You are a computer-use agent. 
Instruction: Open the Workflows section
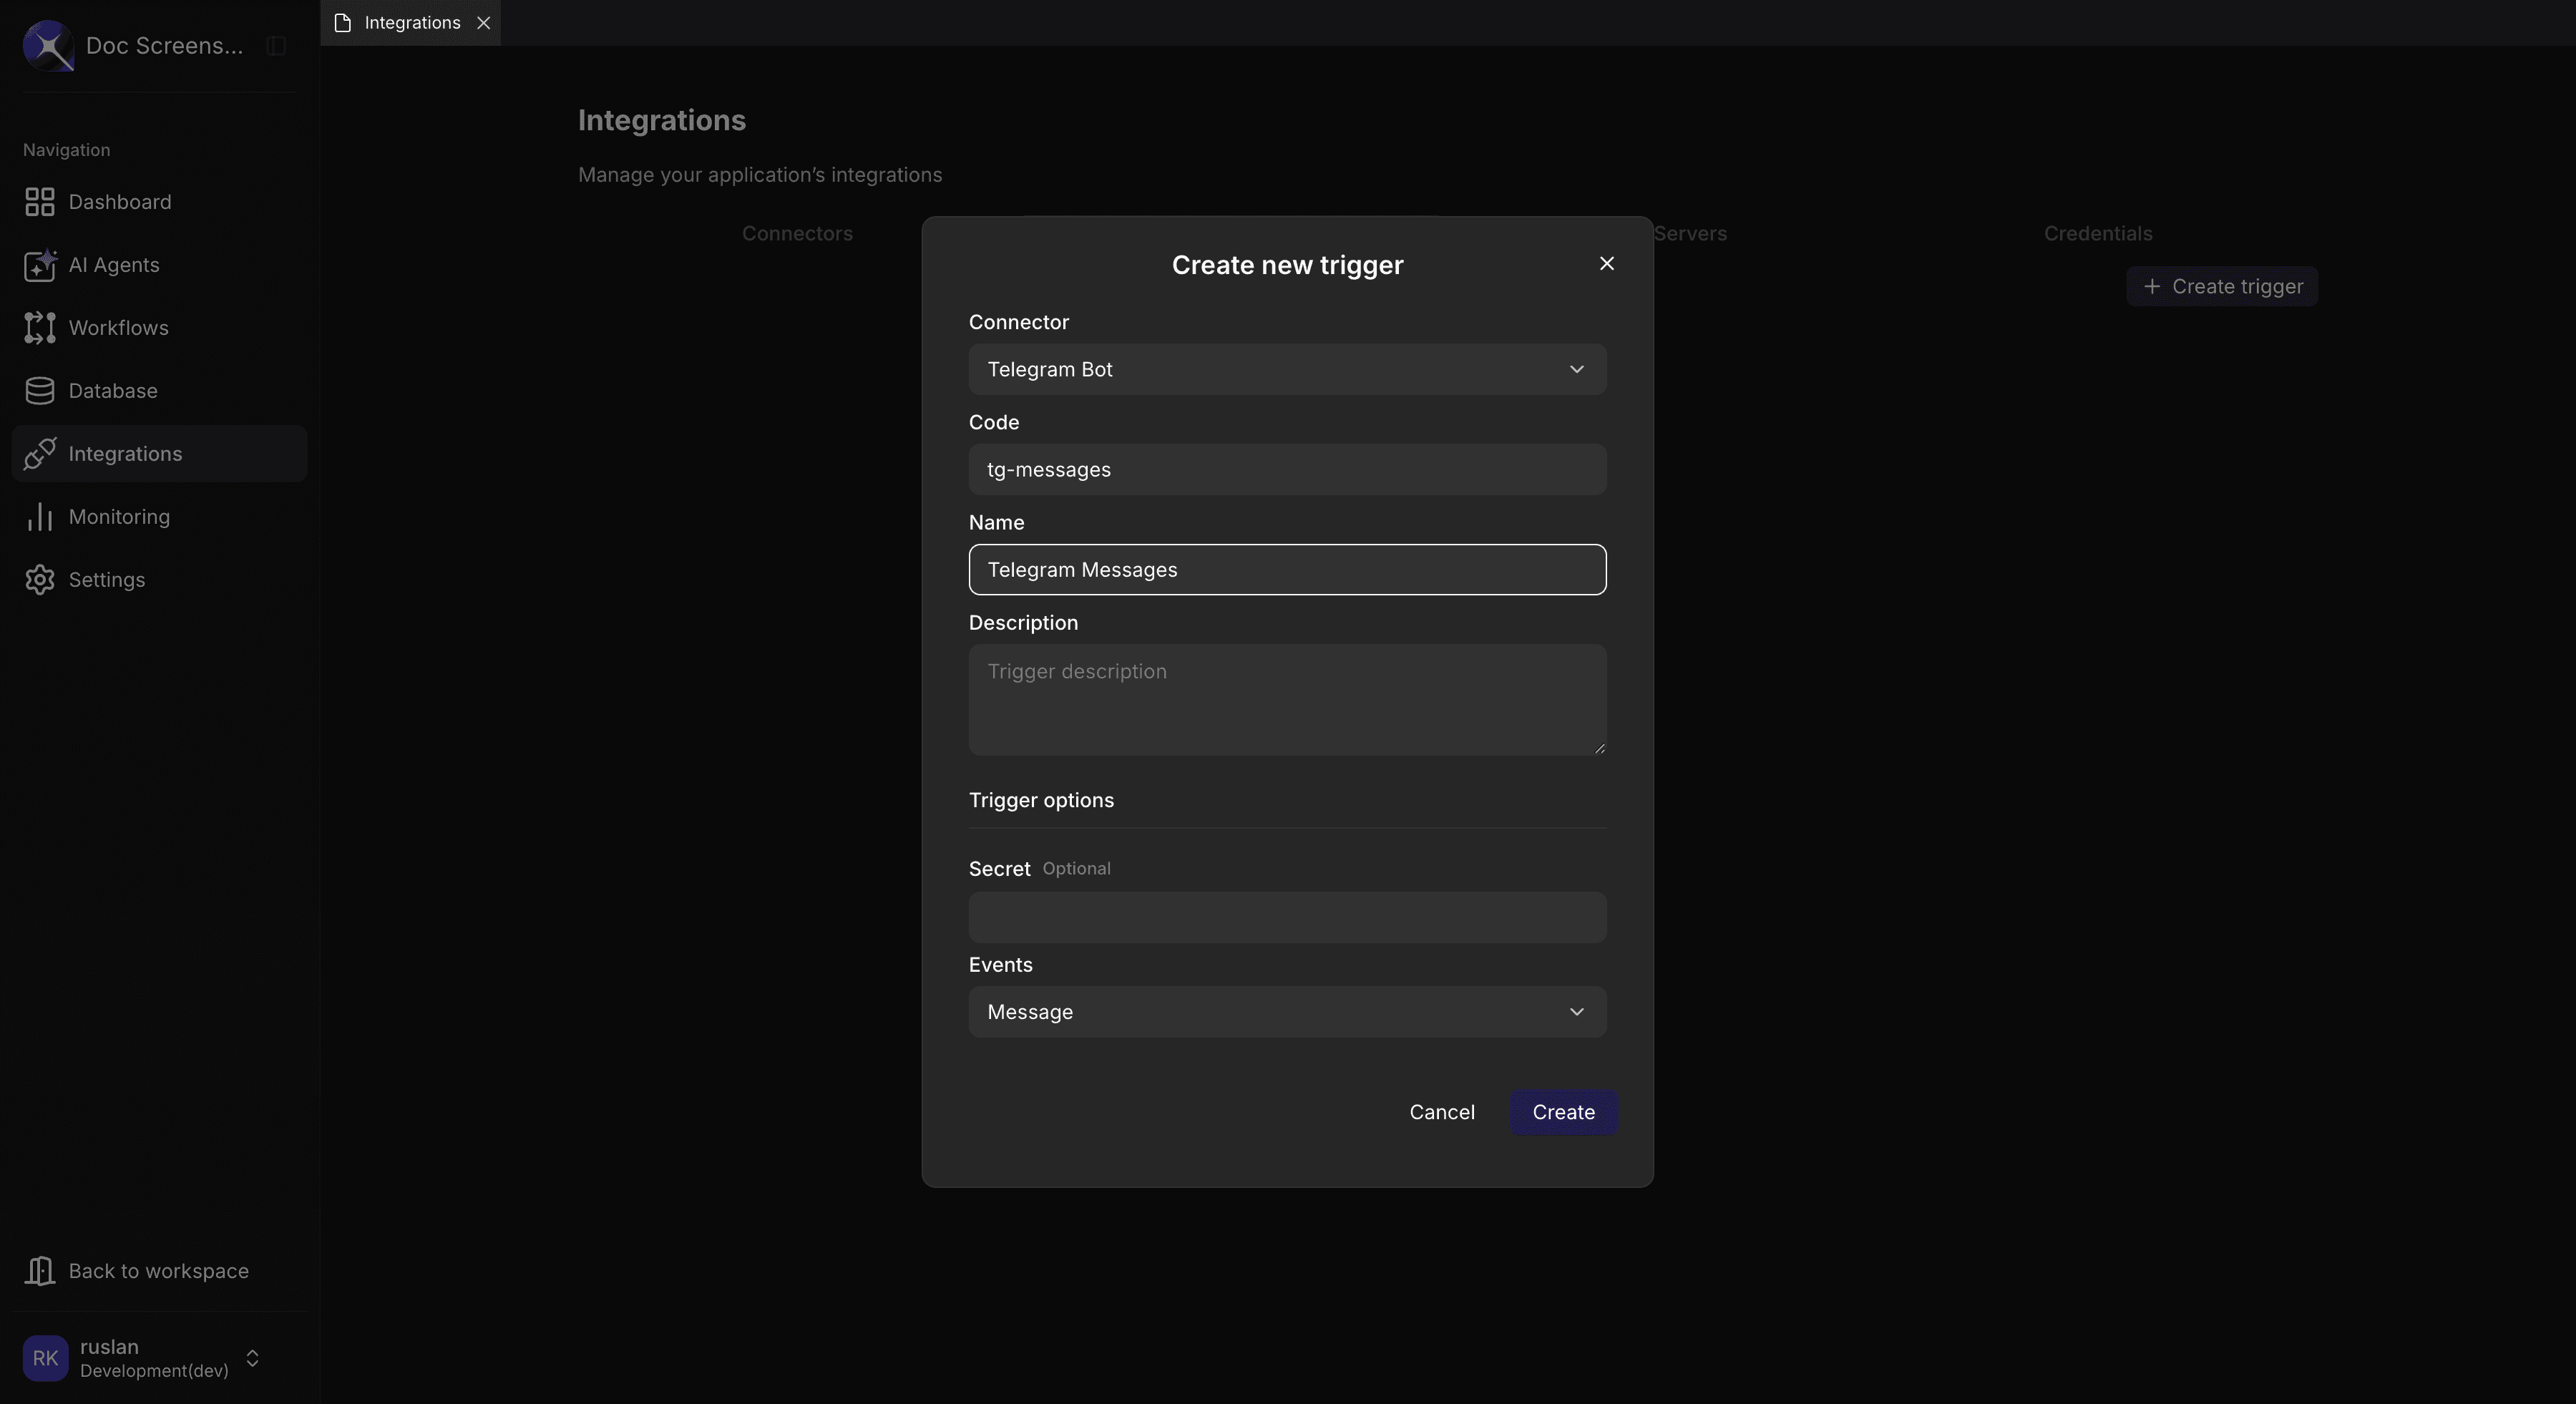118,328
